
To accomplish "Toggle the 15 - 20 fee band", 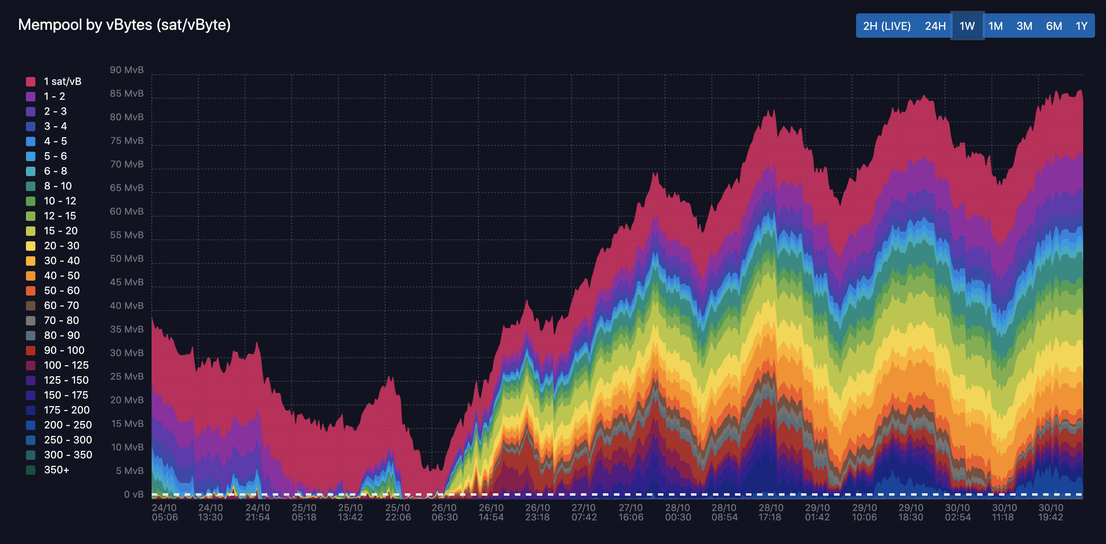I will (52, 231).
